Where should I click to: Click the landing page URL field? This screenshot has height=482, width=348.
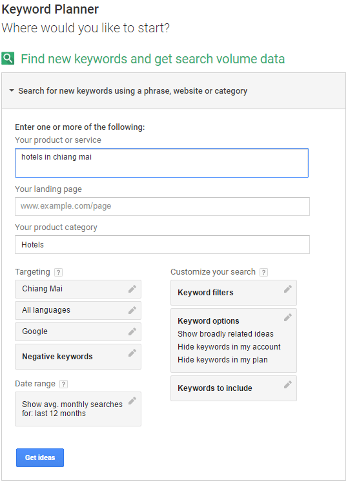click(x=162, y=206)
